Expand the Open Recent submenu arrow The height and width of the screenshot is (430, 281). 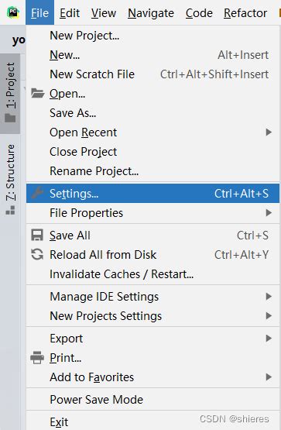tap(269, 132)
